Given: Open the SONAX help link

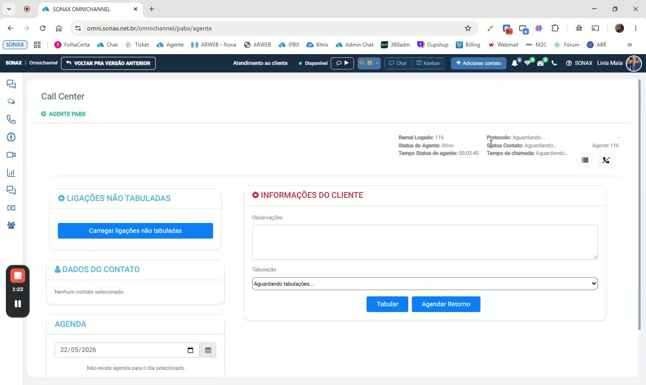Looking at the screenshot, I should tap(579, 63).
